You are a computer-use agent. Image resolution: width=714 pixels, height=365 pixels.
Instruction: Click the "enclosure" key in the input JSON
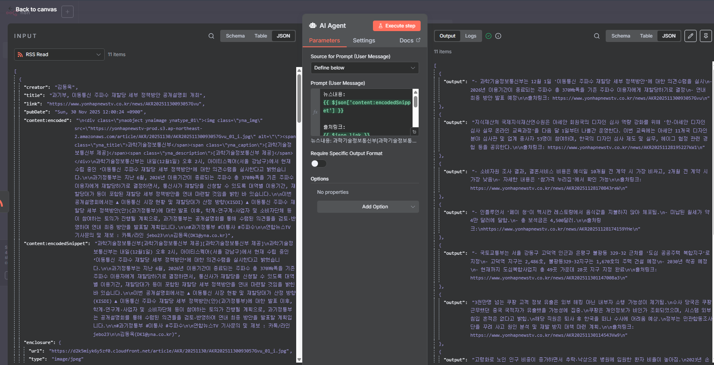[40, 342]
